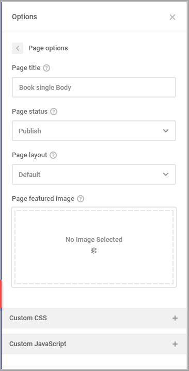
Task: Go back using the Page options arrow
Action: pos(18,48)
